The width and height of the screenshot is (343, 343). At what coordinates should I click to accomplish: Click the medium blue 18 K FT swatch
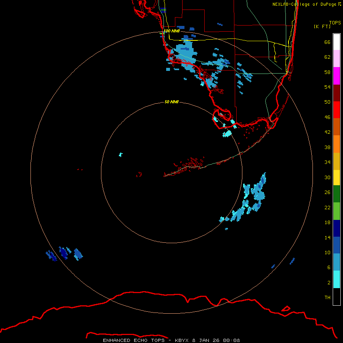coord(337,245)
